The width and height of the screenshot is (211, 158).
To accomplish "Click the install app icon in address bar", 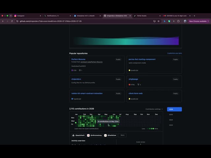I will coord(154,21).
